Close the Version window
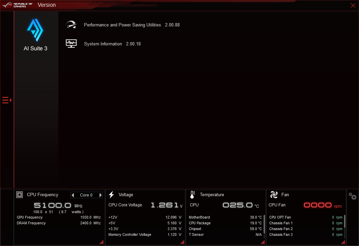This screenshot has width=359, height=246. pyautogui.click(x=353, y=5)
